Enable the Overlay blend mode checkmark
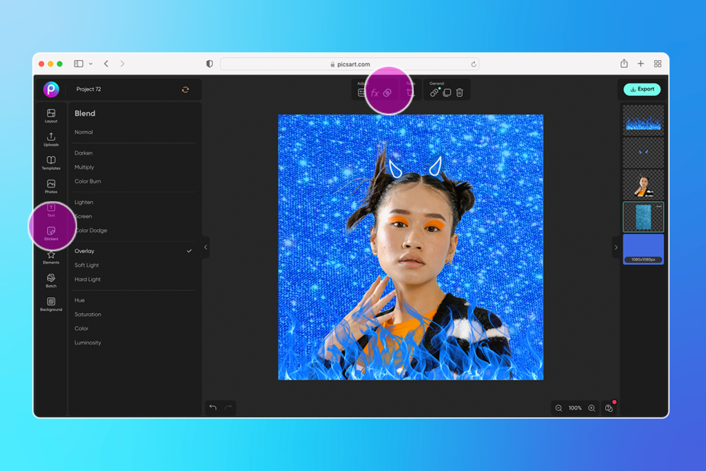Screen dimensions: 706x471 189,250
